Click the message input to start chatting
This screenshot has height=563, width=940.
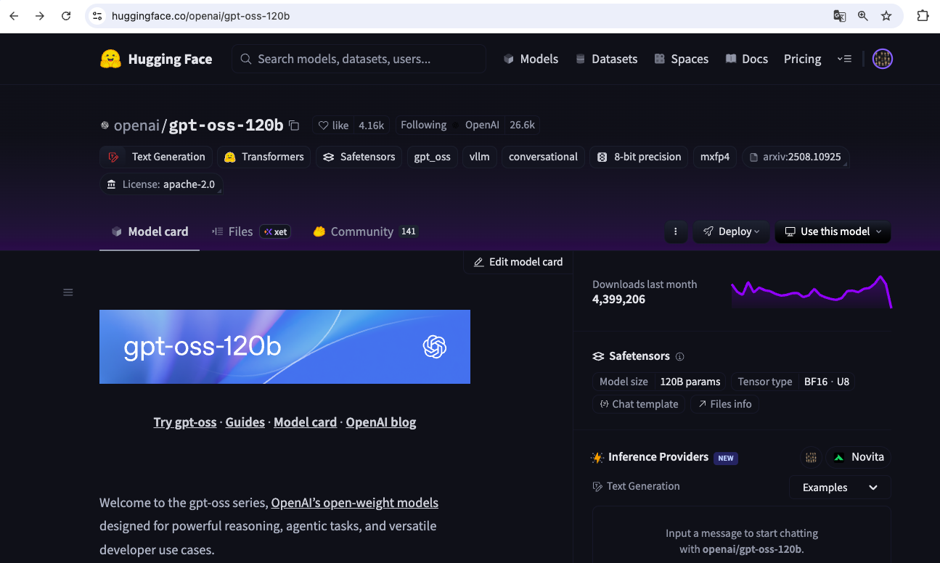coord(741,541)
